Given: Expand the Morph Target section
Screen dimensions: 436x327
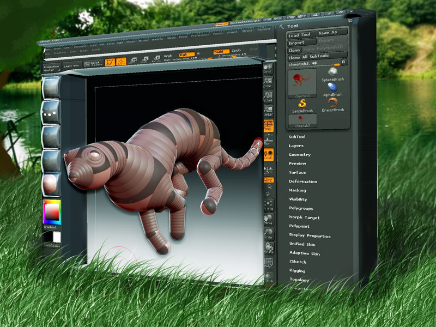Looking at the screenshot, I should (x=305, y=217).
